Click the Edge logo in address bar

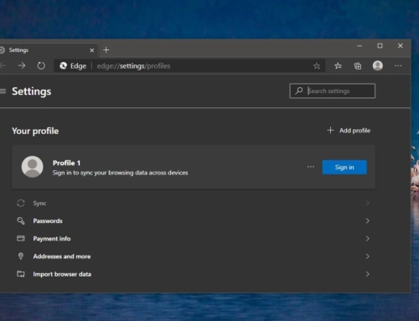click(x=63, y=65)
